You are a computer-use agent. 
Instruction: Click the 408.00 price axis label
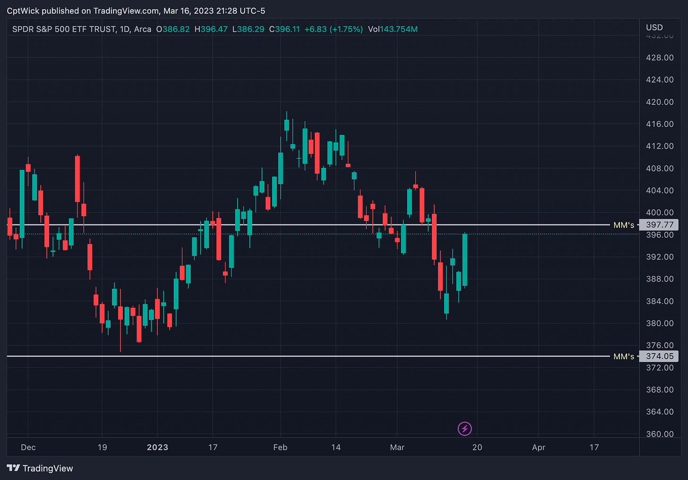660,168
